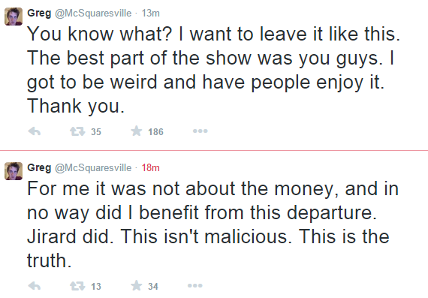428x298 pixels.
Task: Open Greg's avatar on the top tweet
Action: (x=14, y=17)
